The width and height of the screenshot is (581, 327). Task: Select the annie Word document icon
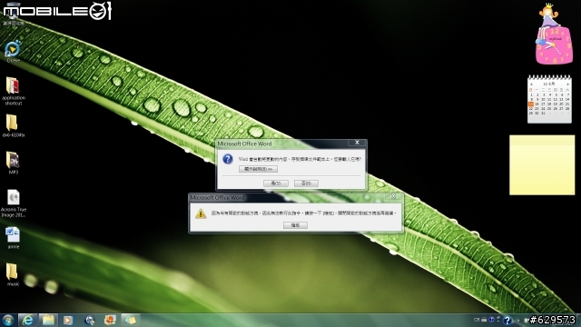[x=13, y=238]
